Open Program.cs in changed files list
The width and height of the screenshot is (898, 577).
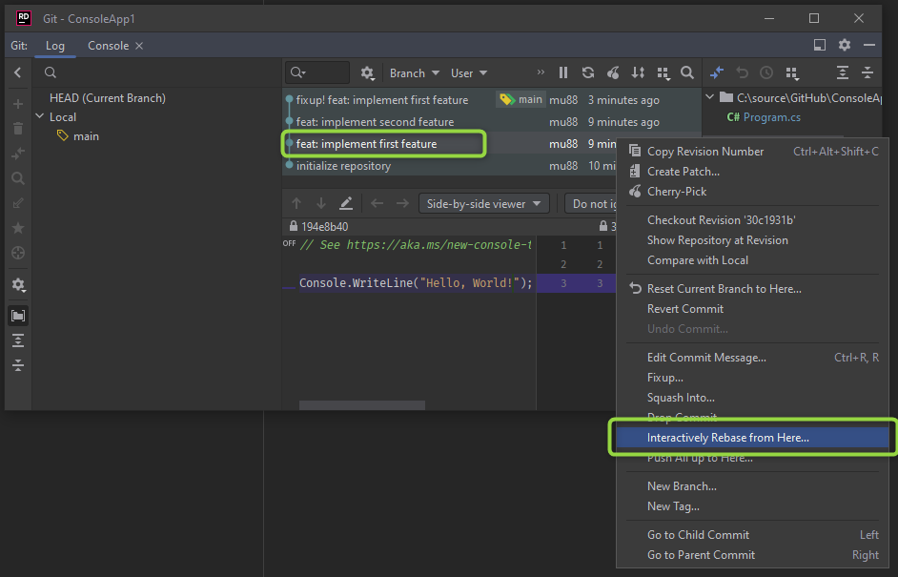coord(771,117)
